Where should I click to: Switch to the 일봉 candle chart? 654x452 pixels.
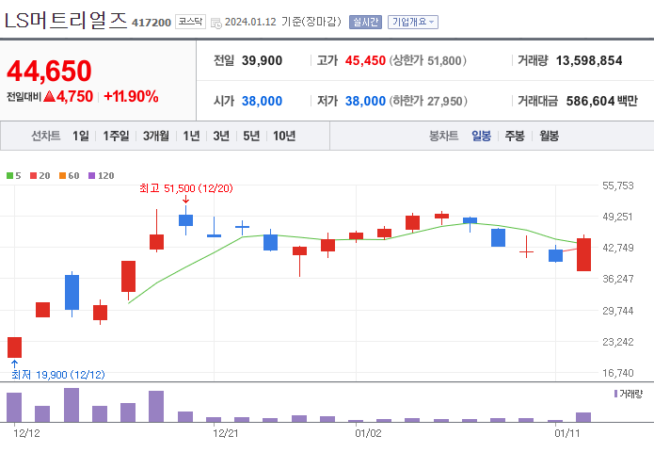point(481,136)
